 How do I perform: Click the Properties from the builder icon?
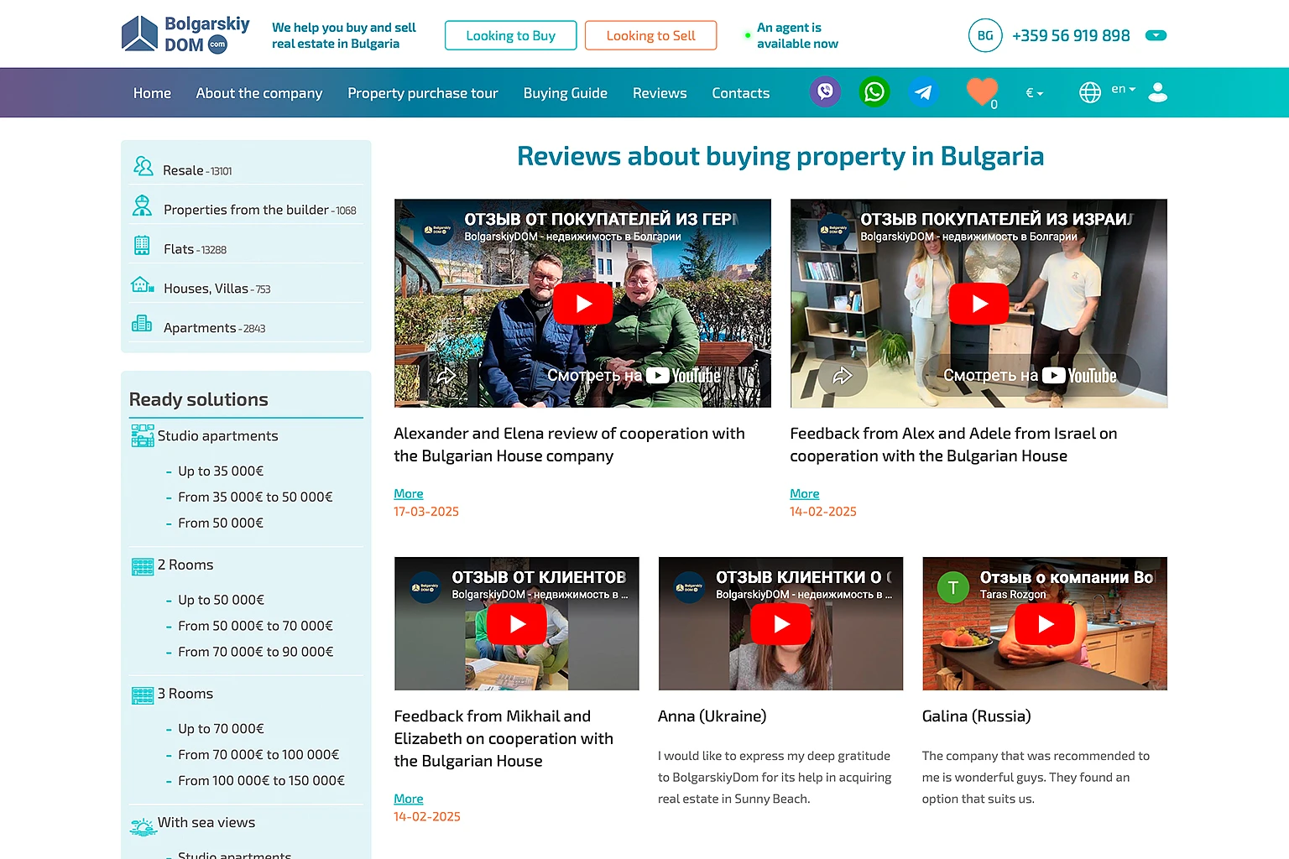pos(142,206)
